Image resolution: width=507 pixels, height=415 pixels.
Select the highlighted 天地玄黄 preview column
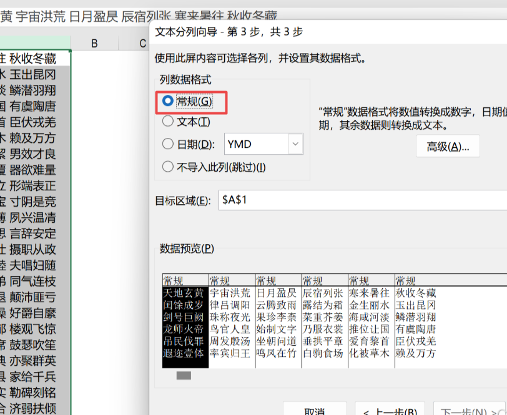point(184,323)
